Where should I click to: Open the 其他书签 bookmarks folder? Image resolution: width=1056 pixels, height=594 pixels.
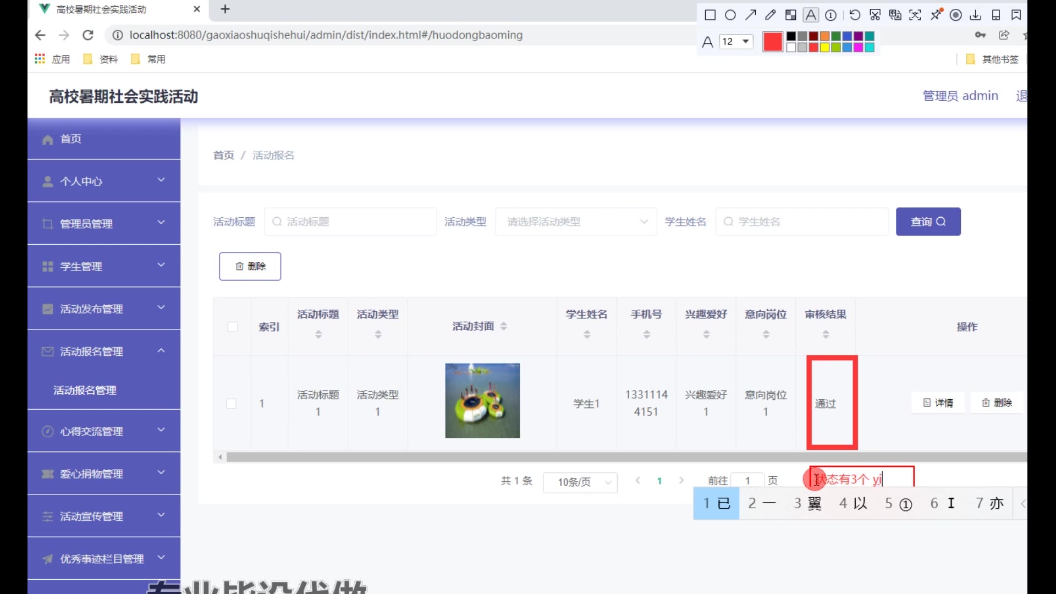coord(992,59)
